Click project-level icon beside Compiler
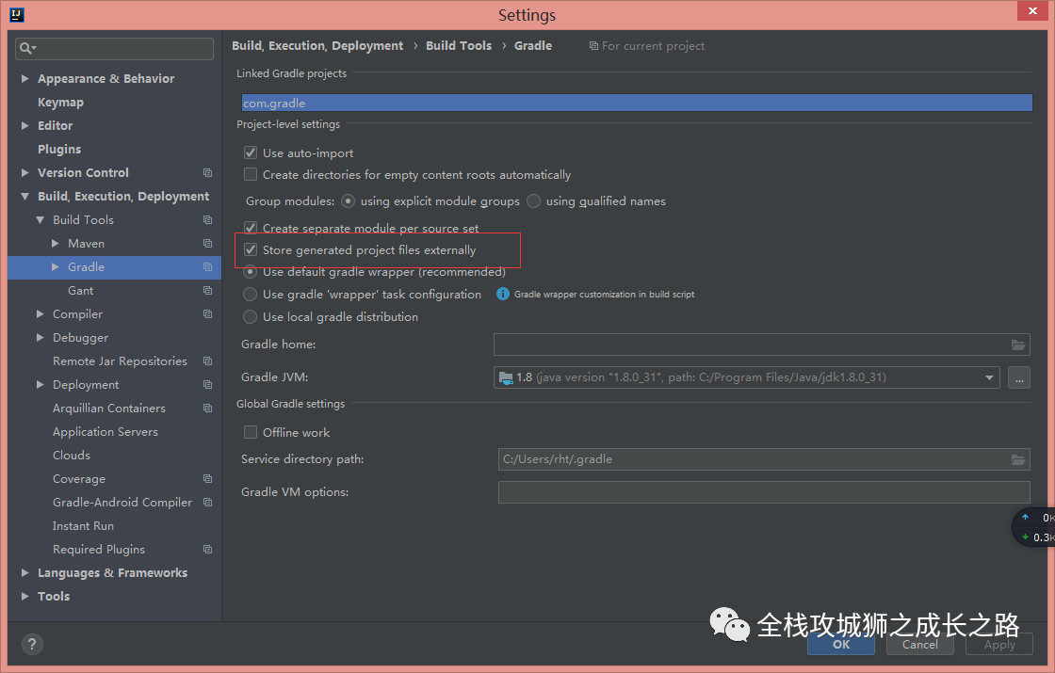 [x=208, y=314]
